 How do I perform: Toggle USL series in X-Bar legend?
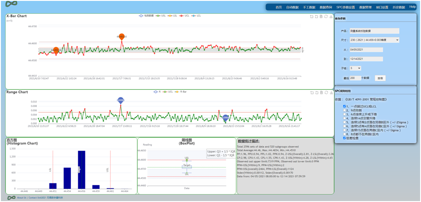point(160,16)
